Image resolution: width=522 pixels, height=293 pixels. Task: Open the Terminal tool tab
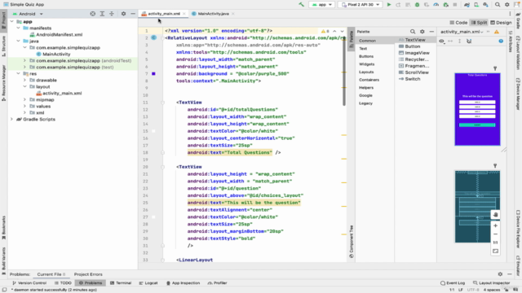click(121, 283)
